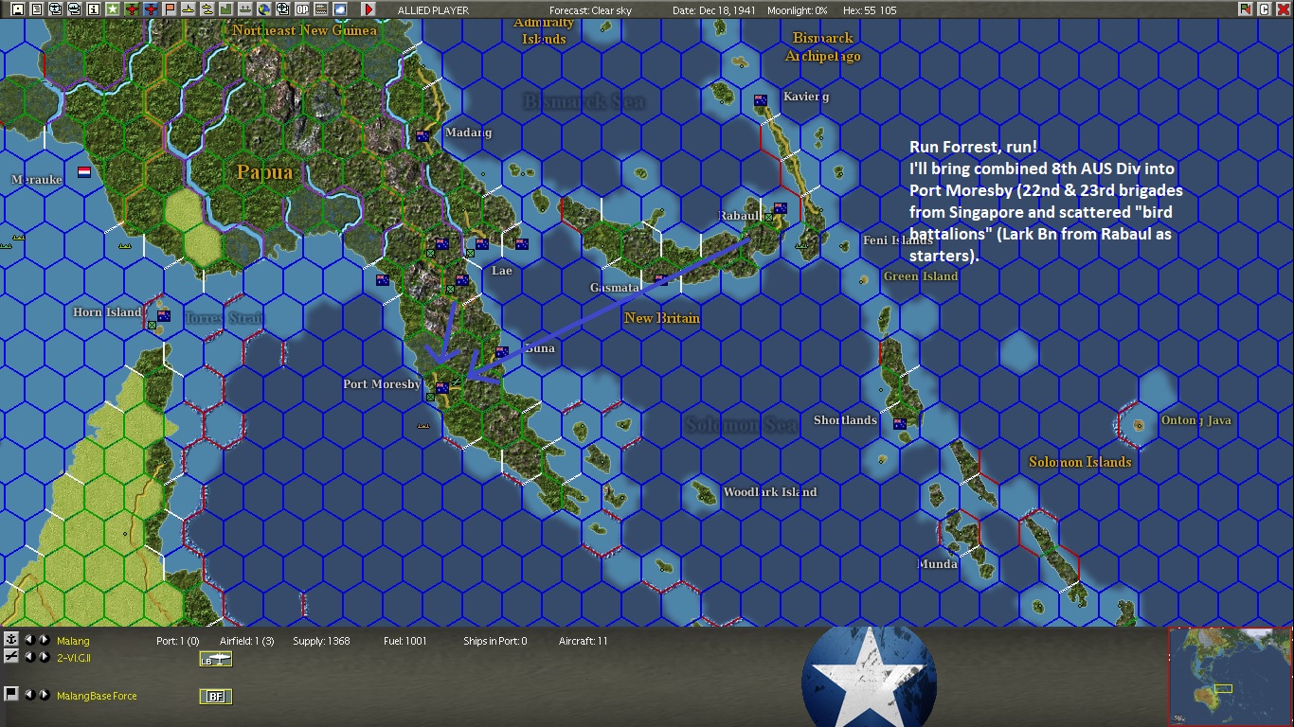Advance the turn with the red arrow icon
1294x727 pixels.
tap(368, 10)
